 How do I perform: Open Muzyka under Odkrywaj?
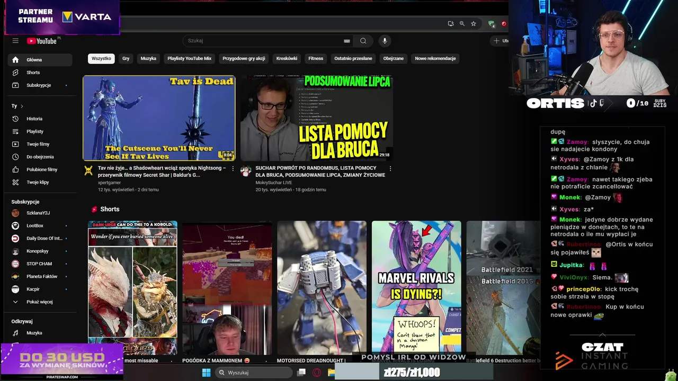coord(40,333)
